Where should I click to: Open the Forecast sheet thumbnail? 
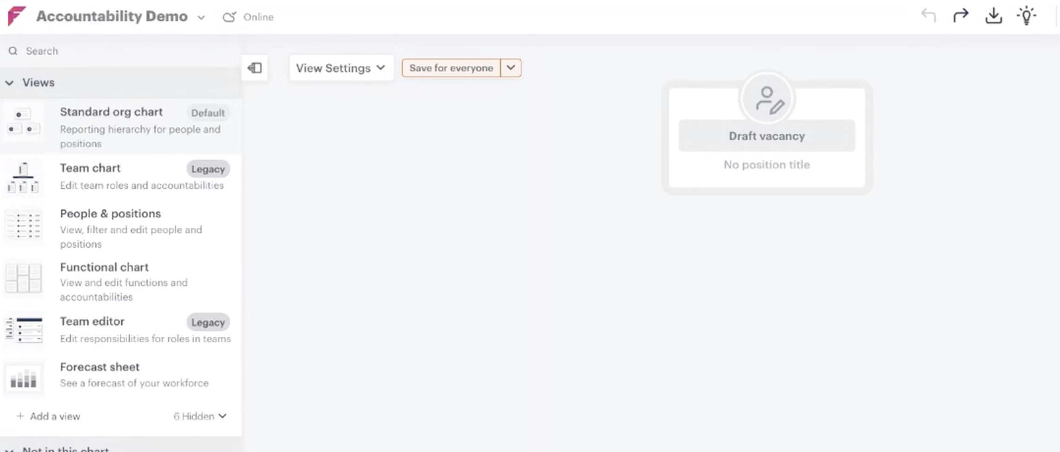point(23,378)
